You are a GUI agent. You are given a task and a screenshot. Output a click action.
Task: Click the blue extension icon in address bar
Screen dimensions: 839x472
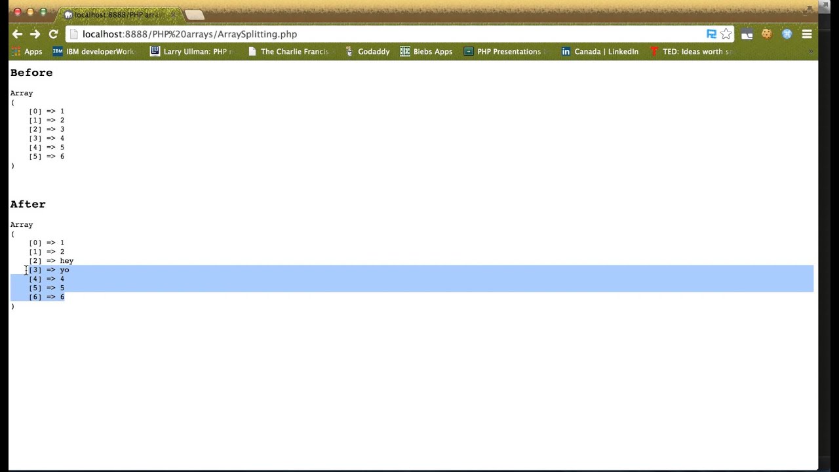pos(711,34)
